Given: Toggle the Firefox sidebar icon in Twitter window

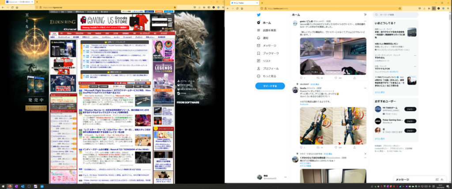Looking at the screenshot, I should [x=434, y=8].
